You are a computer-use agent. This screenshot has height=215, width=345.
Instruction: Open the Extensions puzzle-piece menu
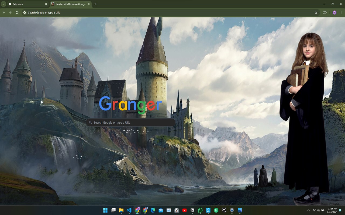325,13
